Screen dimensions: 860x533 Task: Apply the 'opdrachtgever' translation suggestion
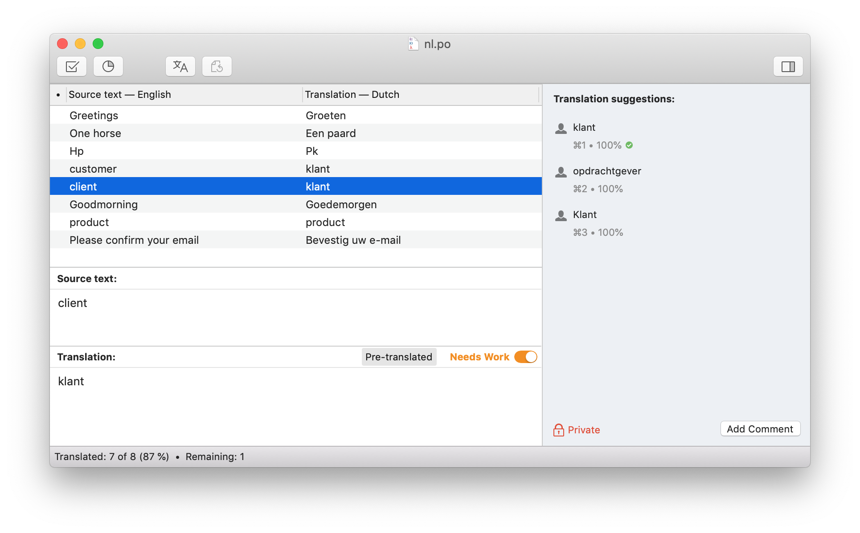(606, 171)
